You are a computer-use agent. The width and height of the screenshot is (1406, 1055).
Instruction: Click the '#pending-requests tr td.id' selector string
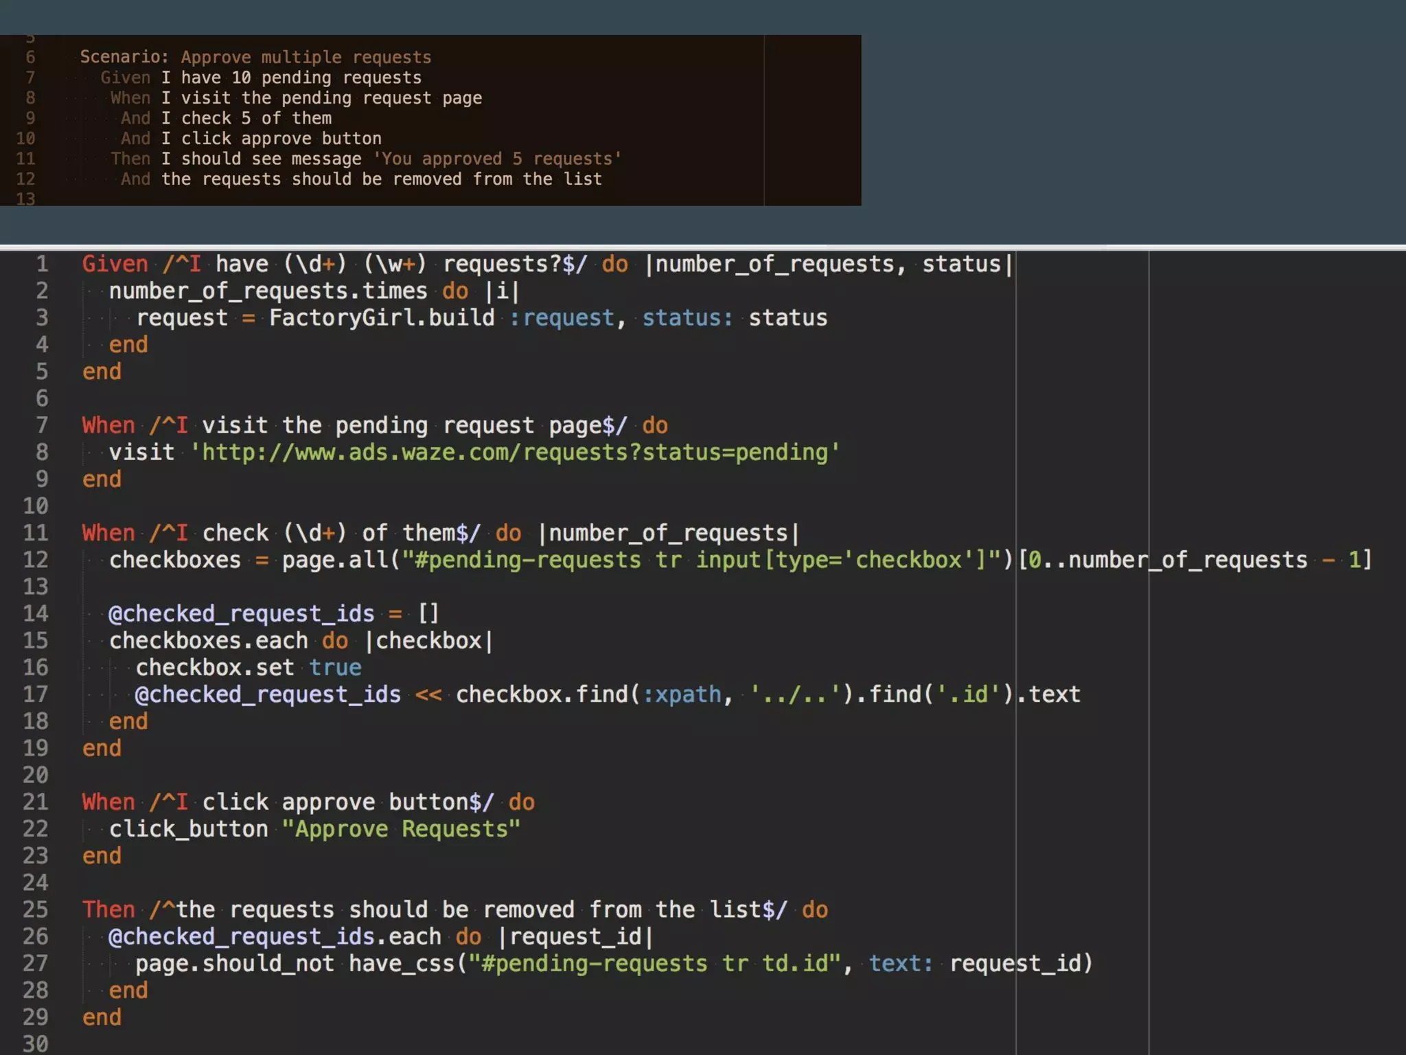coord(654,964)
